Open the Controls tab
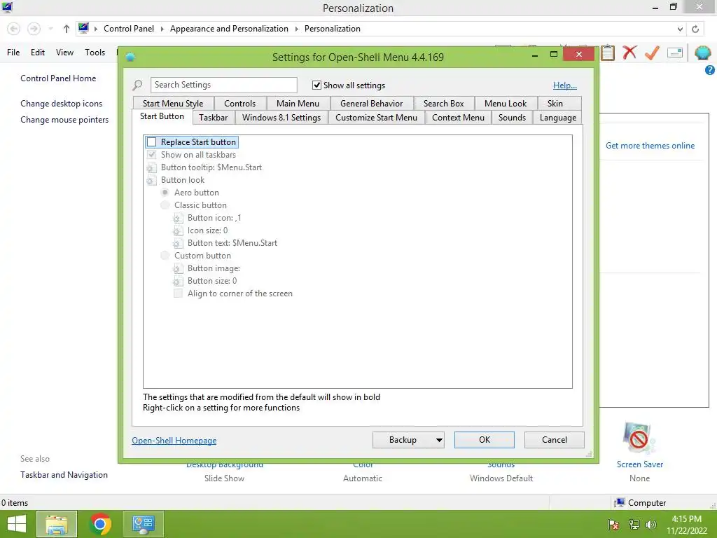This screenshot has width=717, height=538. [x=239, y=104]
